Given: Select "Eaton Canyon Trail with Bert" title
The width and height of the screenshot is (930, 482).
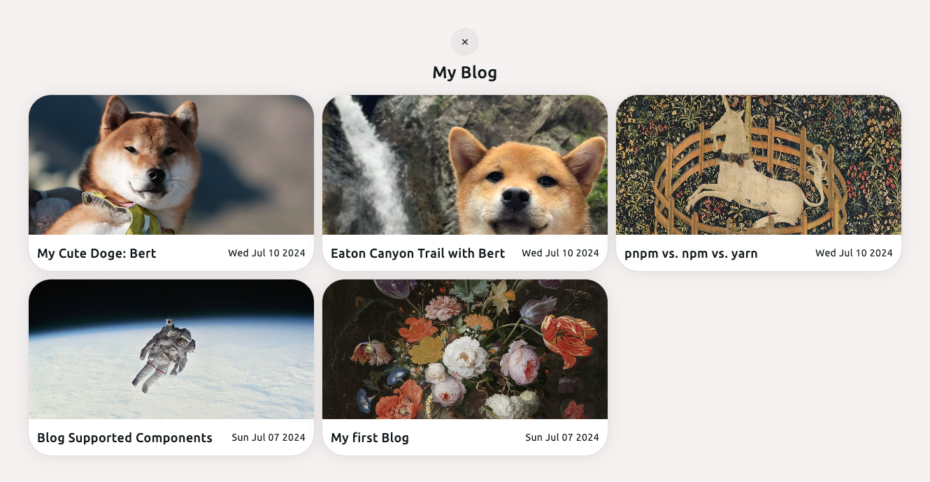Looking at the screenshot, I should (x=417, y=254).
